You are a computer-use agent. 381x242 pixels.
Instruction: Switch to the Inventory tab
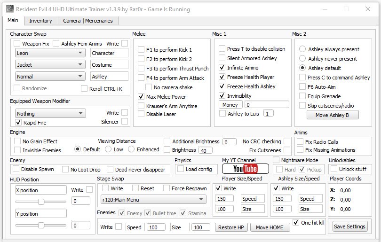[40, 21]
